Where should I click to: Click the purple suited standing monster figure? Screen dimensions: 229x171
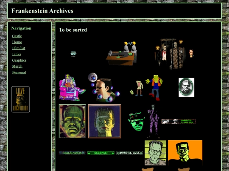pos(153,121)
